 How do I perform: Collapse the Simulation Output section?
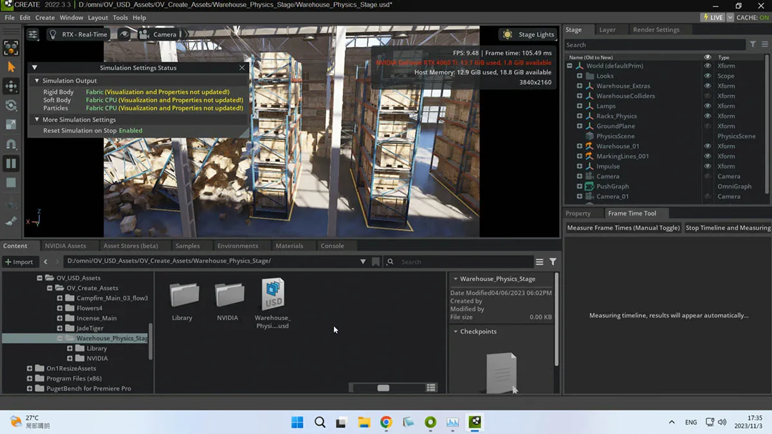tap(37, 81)
